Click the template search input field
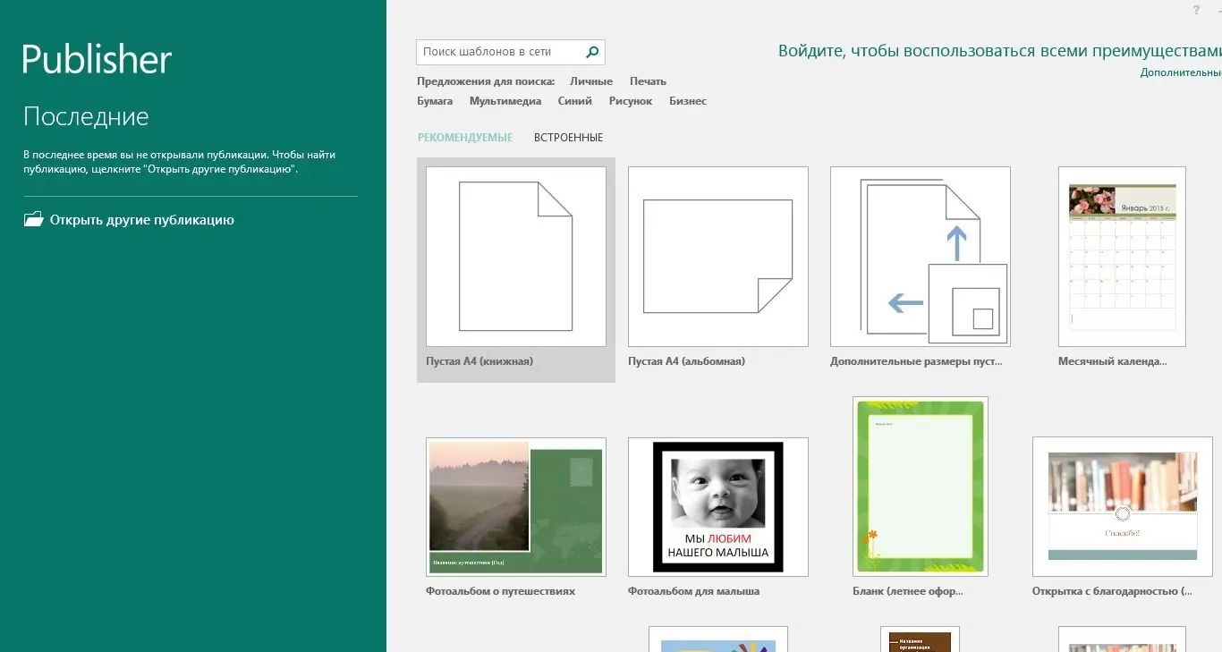Image resolution: width=1222 pixels, height=652 pixels. tap(499, 52)
